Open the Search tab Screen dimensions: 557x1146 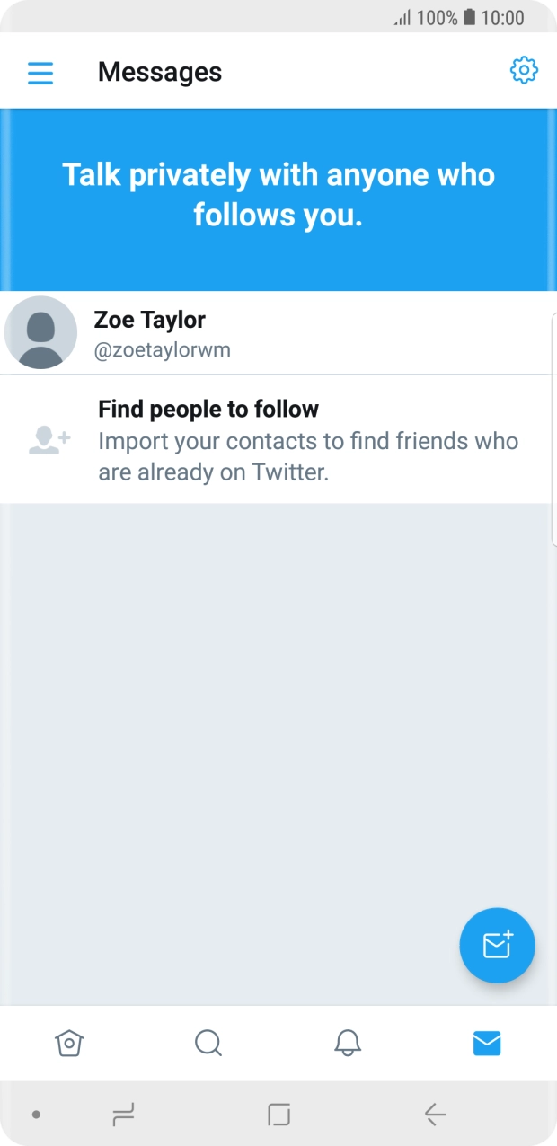pos(208,1043)
